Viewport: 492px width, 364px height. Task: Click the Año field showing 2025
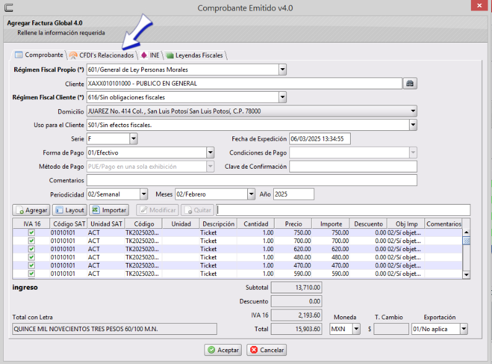tap(293, 194)
